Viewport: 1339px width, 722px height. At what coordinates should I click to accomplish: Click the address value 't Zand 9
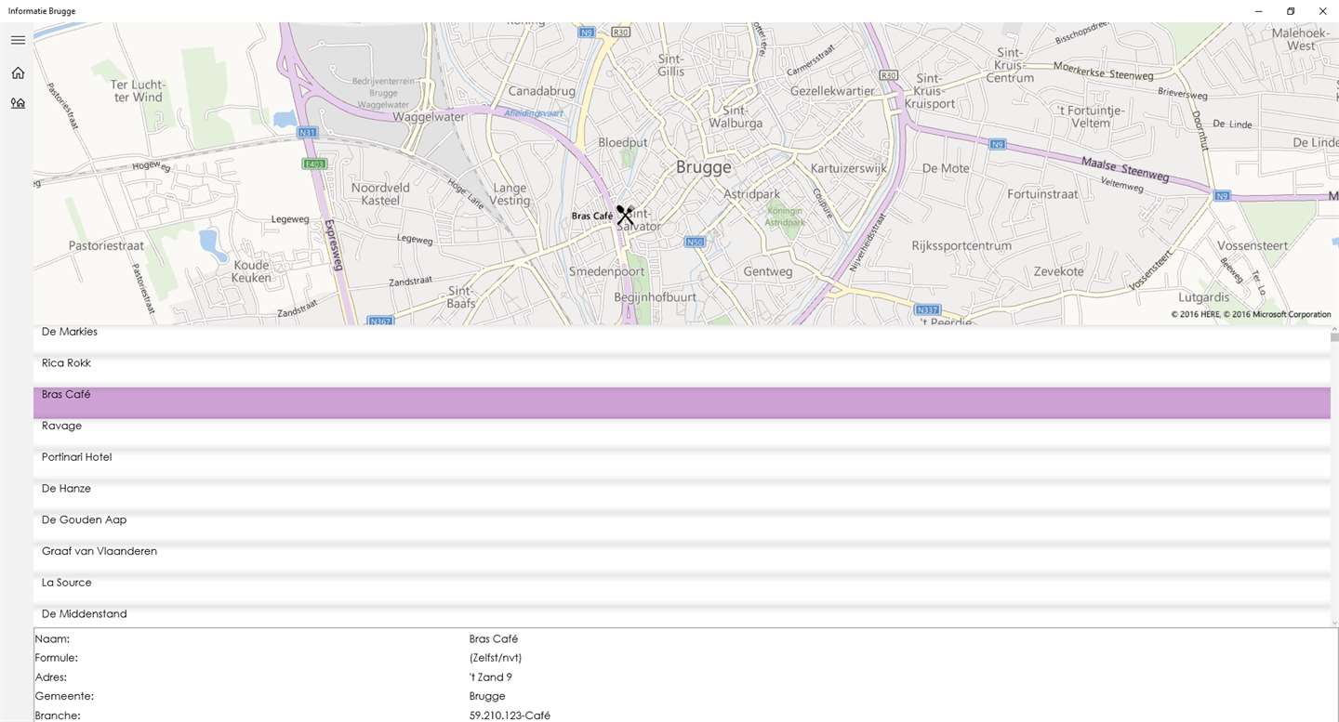pos(491,677)
